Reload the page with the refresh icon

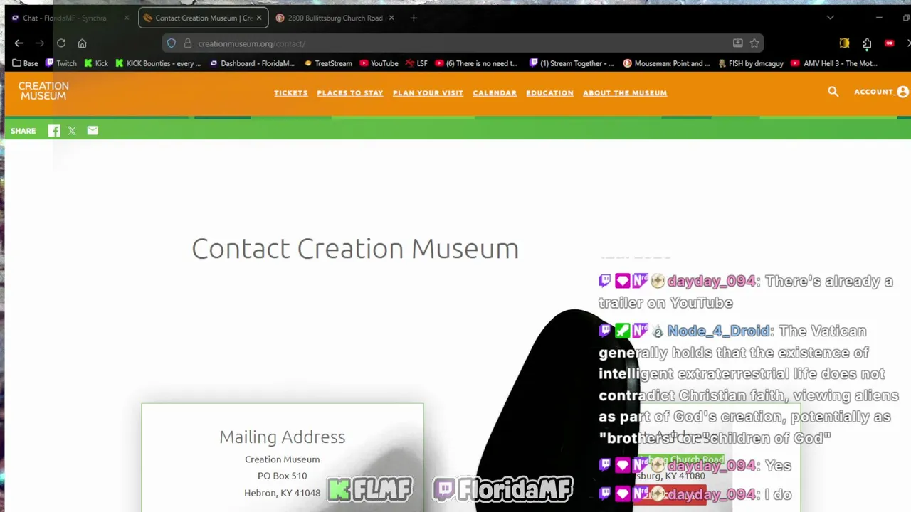(61, 43)
